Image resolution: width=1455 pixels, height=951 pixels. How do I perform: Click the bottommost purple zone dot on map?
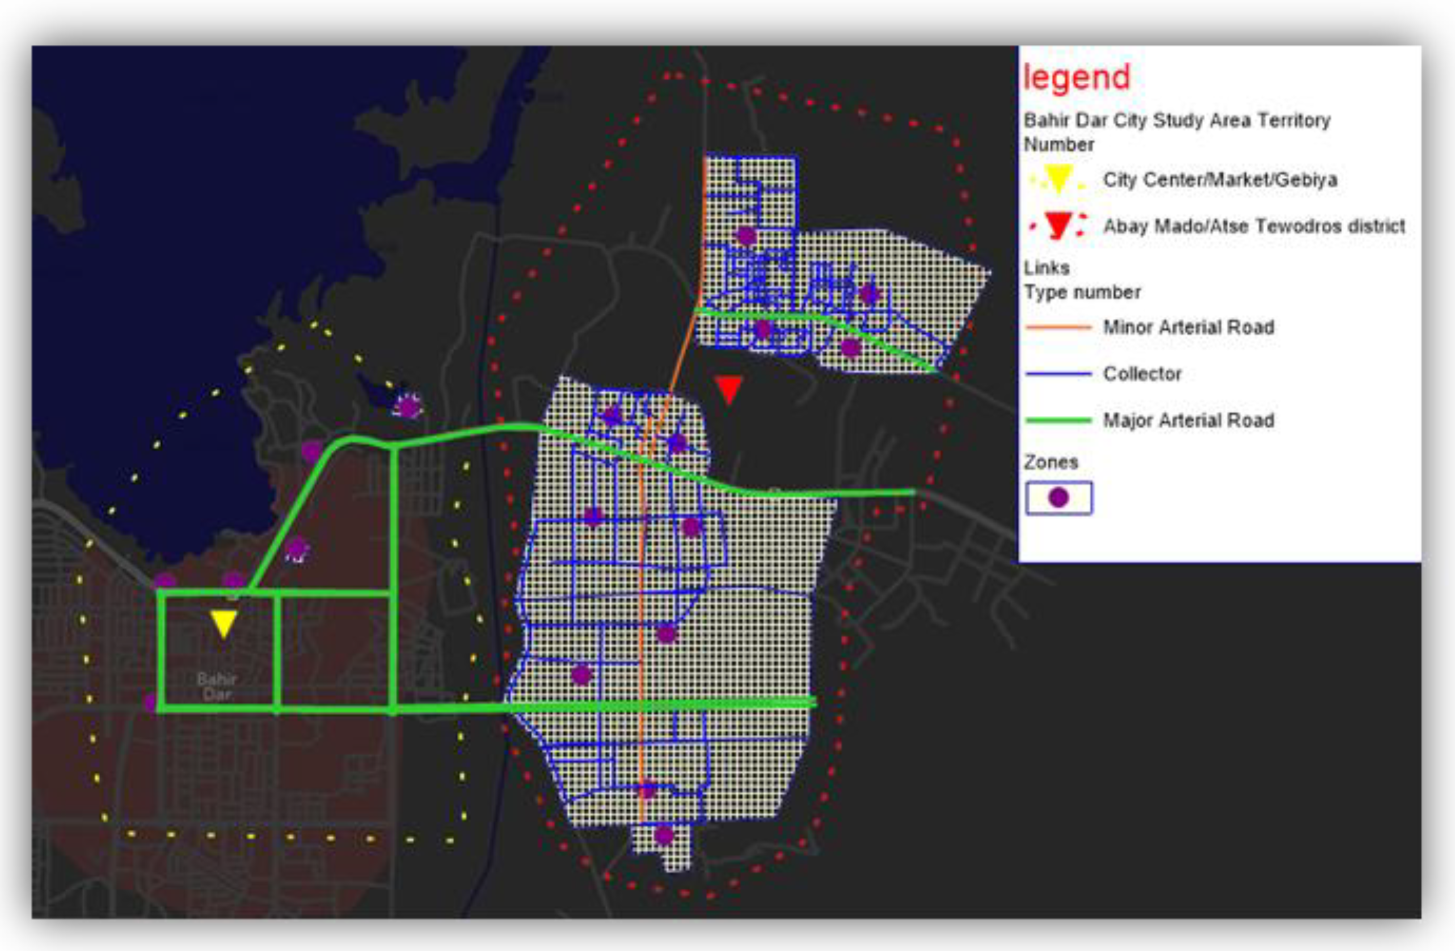(x=664, y=835)
